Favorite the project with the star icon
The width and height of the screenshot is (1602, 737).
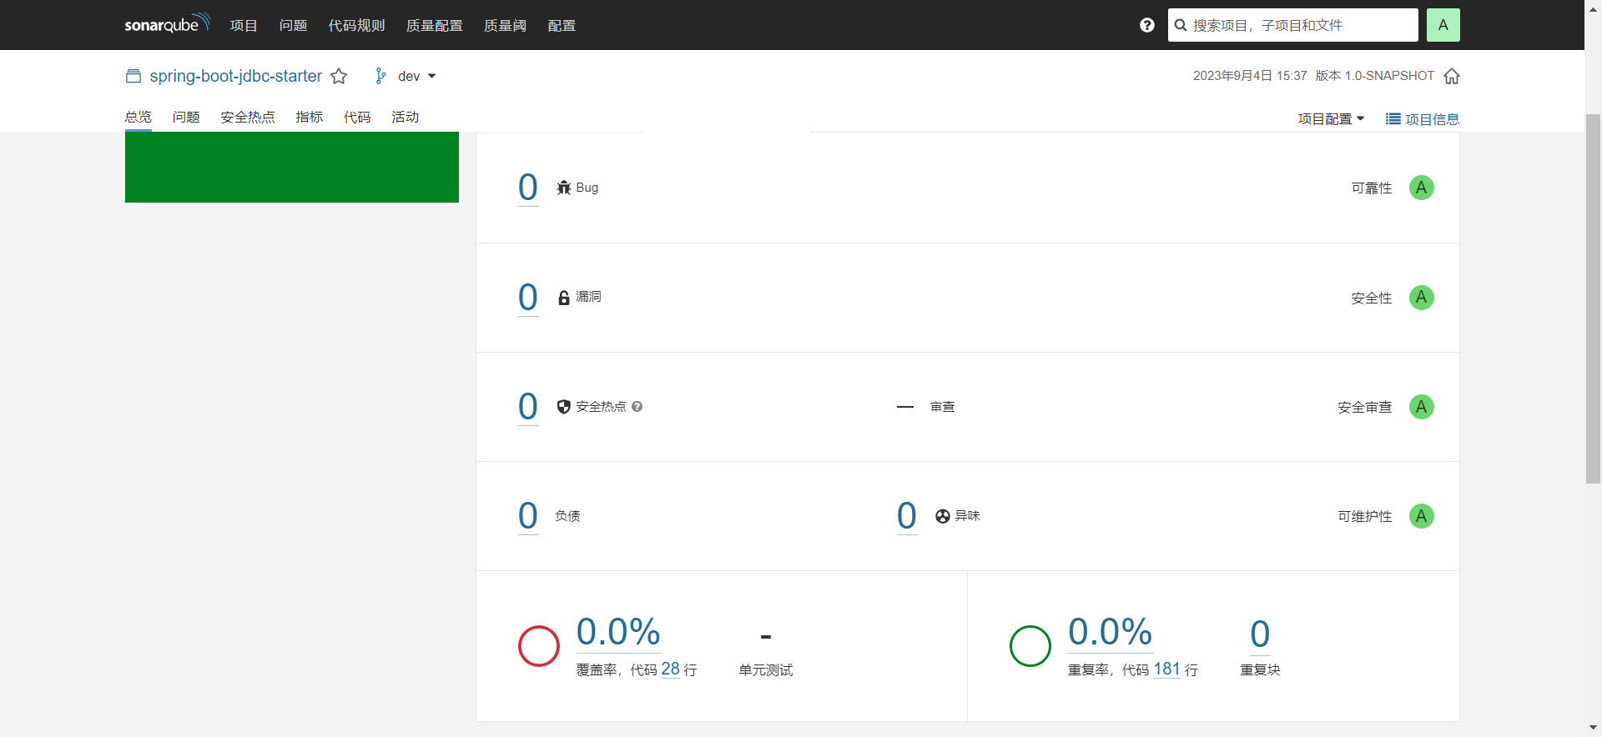(x=339, y=76)
